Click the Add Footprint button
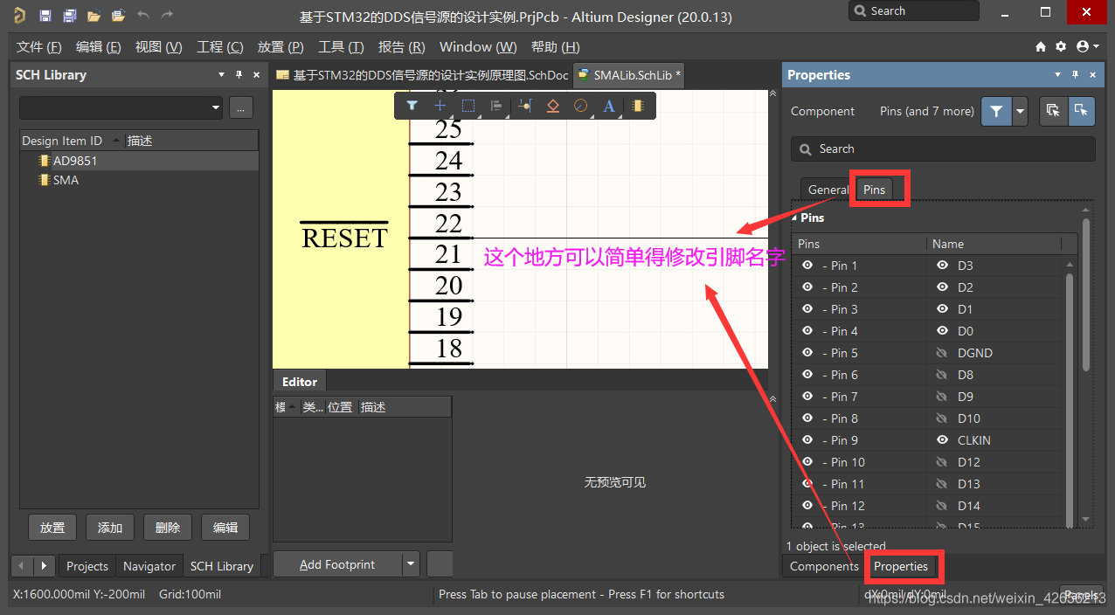1115x615 pixels. tap(337, 564)
